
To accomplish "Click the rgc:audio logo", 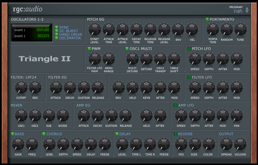I will (27, 9).
